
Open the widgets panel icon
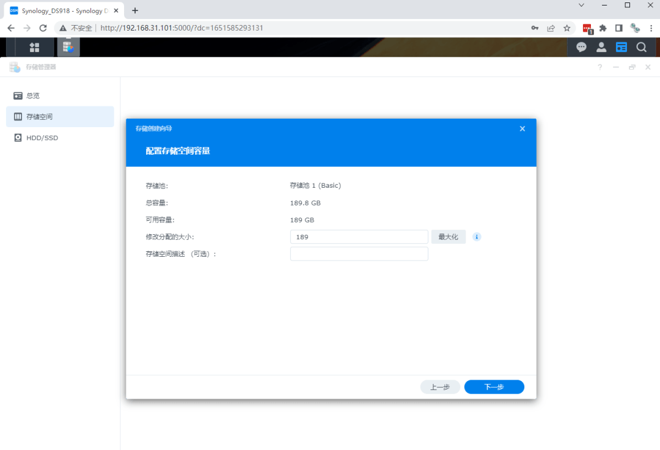pos(621,46)
